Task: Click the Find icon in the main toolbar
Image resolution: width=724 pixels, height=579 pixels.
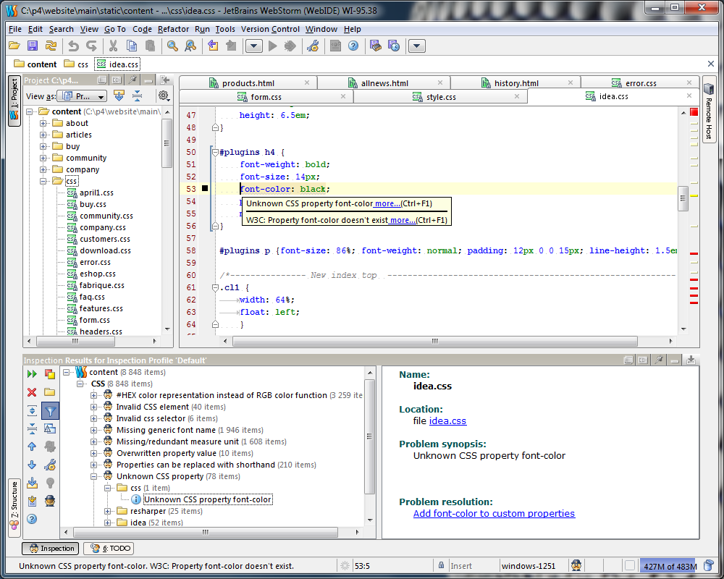Action: tap(172, 46)
